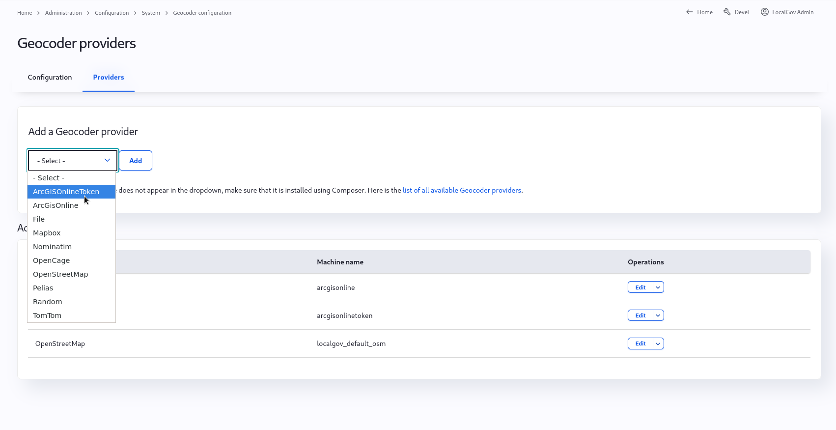
Task: Expand operations dropdown for arcgisonlinetoken row
Action: 658,315
